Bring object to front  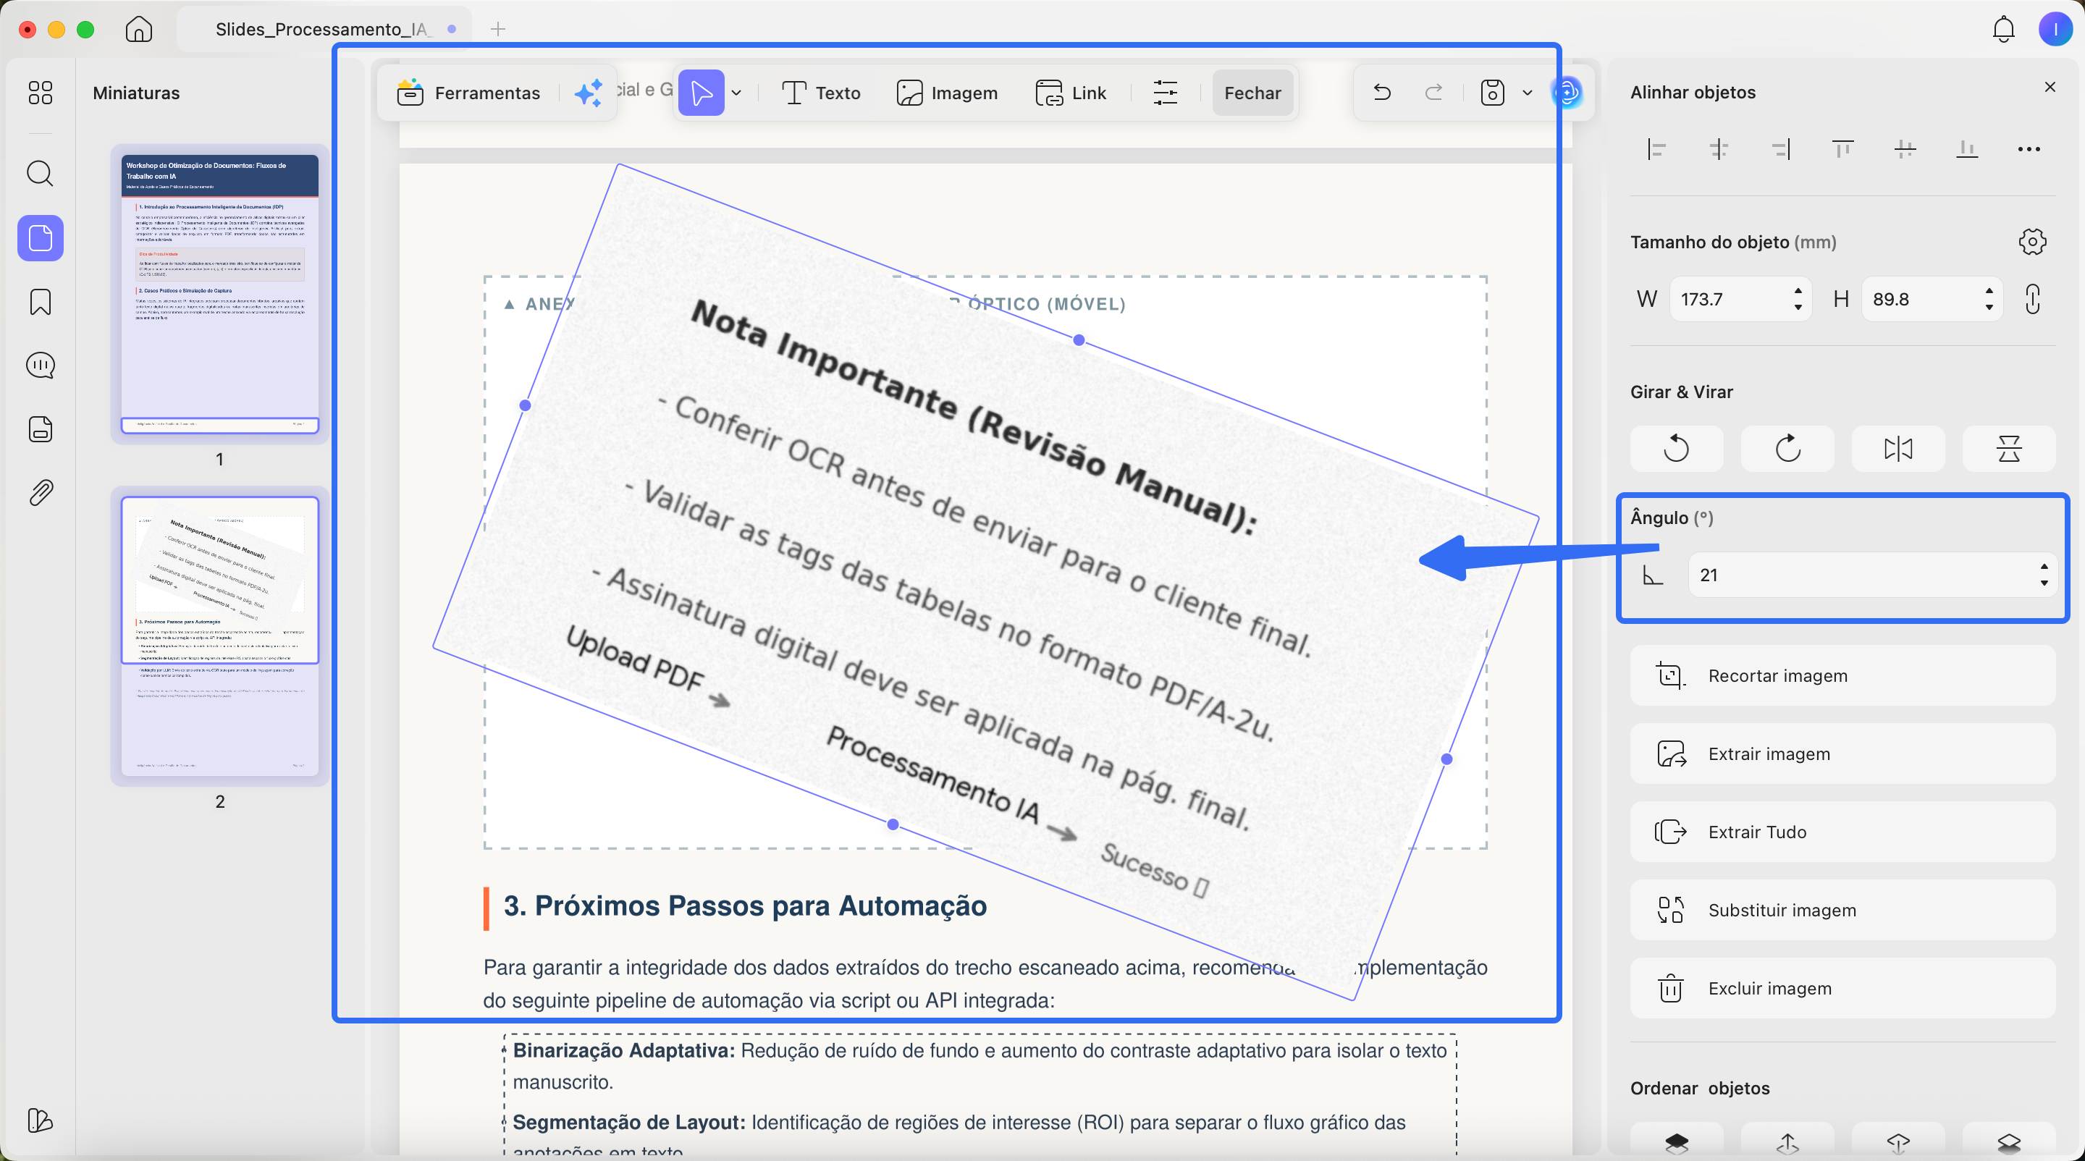[x=1676, y=1141]
